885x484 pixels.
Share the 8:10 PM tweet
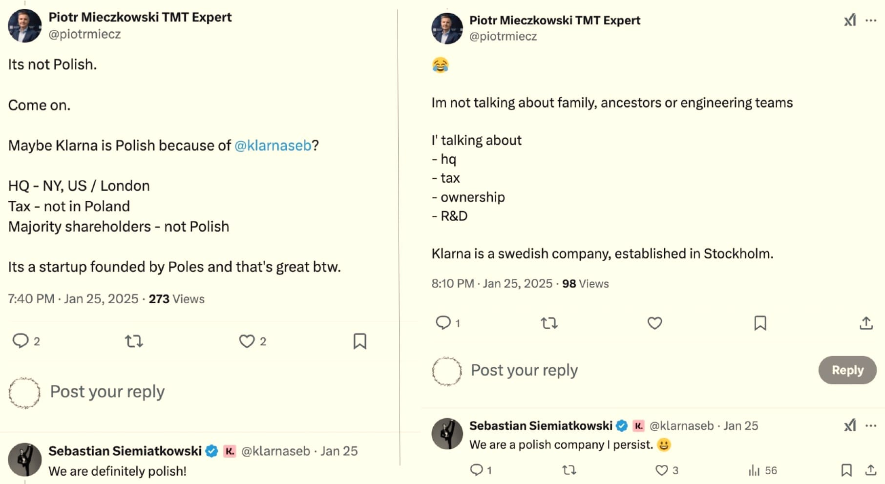click(x=866, y=322)
